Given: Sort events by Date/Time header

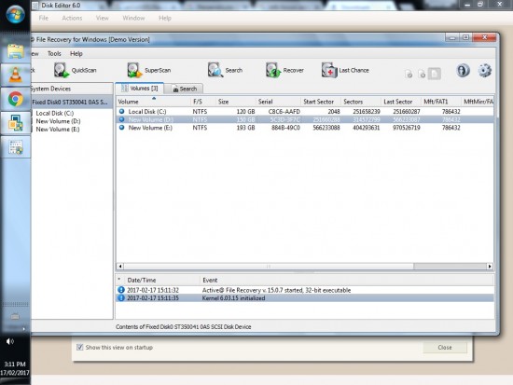Looking at the screenshot, I should [x=161, y=280].
